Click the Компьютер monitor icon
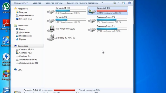The width and height of the screenshot is (166, 93). (16, 46)
